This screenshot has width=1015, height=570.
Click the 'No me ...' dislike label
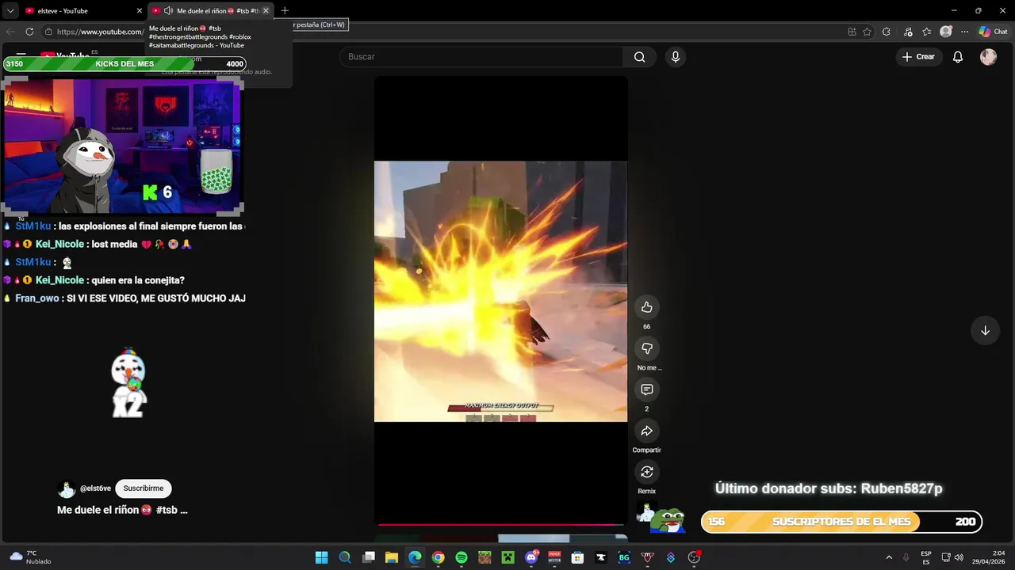coord(649,368)
